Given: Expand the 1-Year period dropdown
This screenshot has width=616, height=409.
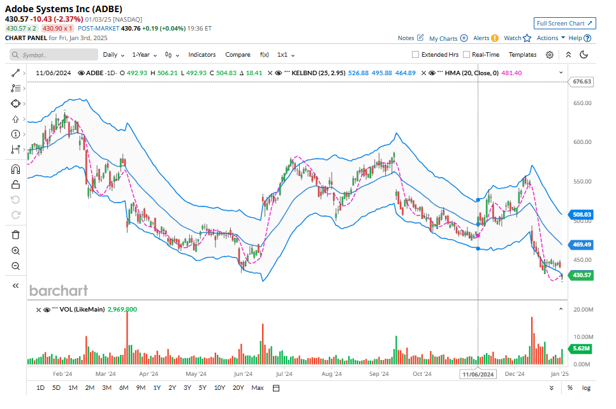Looking at the screenshot, I should 144,55.
